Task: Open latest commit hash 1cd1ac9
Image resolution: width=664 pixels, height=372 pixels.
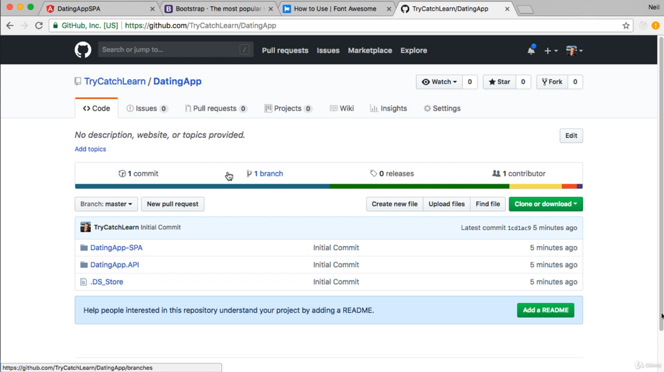Action: point(519,228)
